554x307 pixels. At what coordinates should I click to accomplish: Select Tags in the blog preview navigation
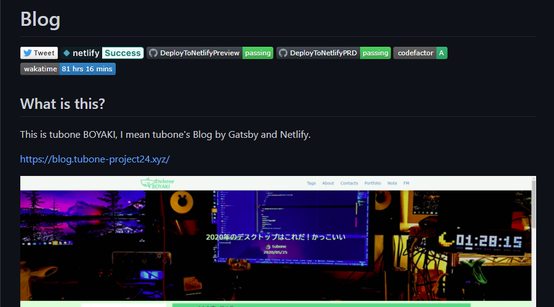pyautogui.click(x=311, y=183)
